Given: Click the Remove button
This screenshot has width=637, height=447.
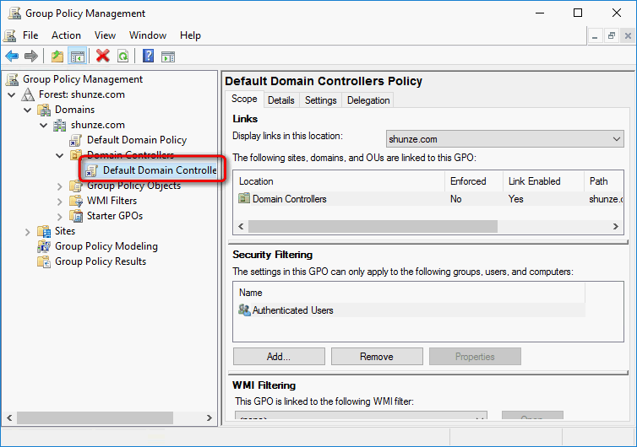Looking at the screenshot, I should pos(377,356).
